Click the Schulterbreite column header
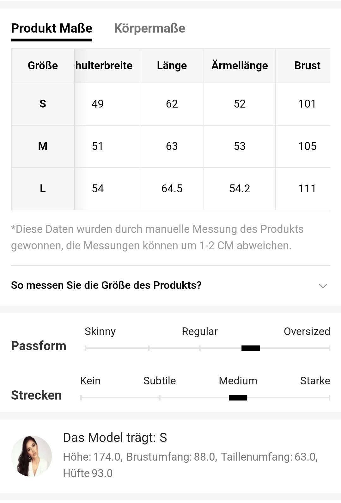341x503 pixels. [104, 65]
